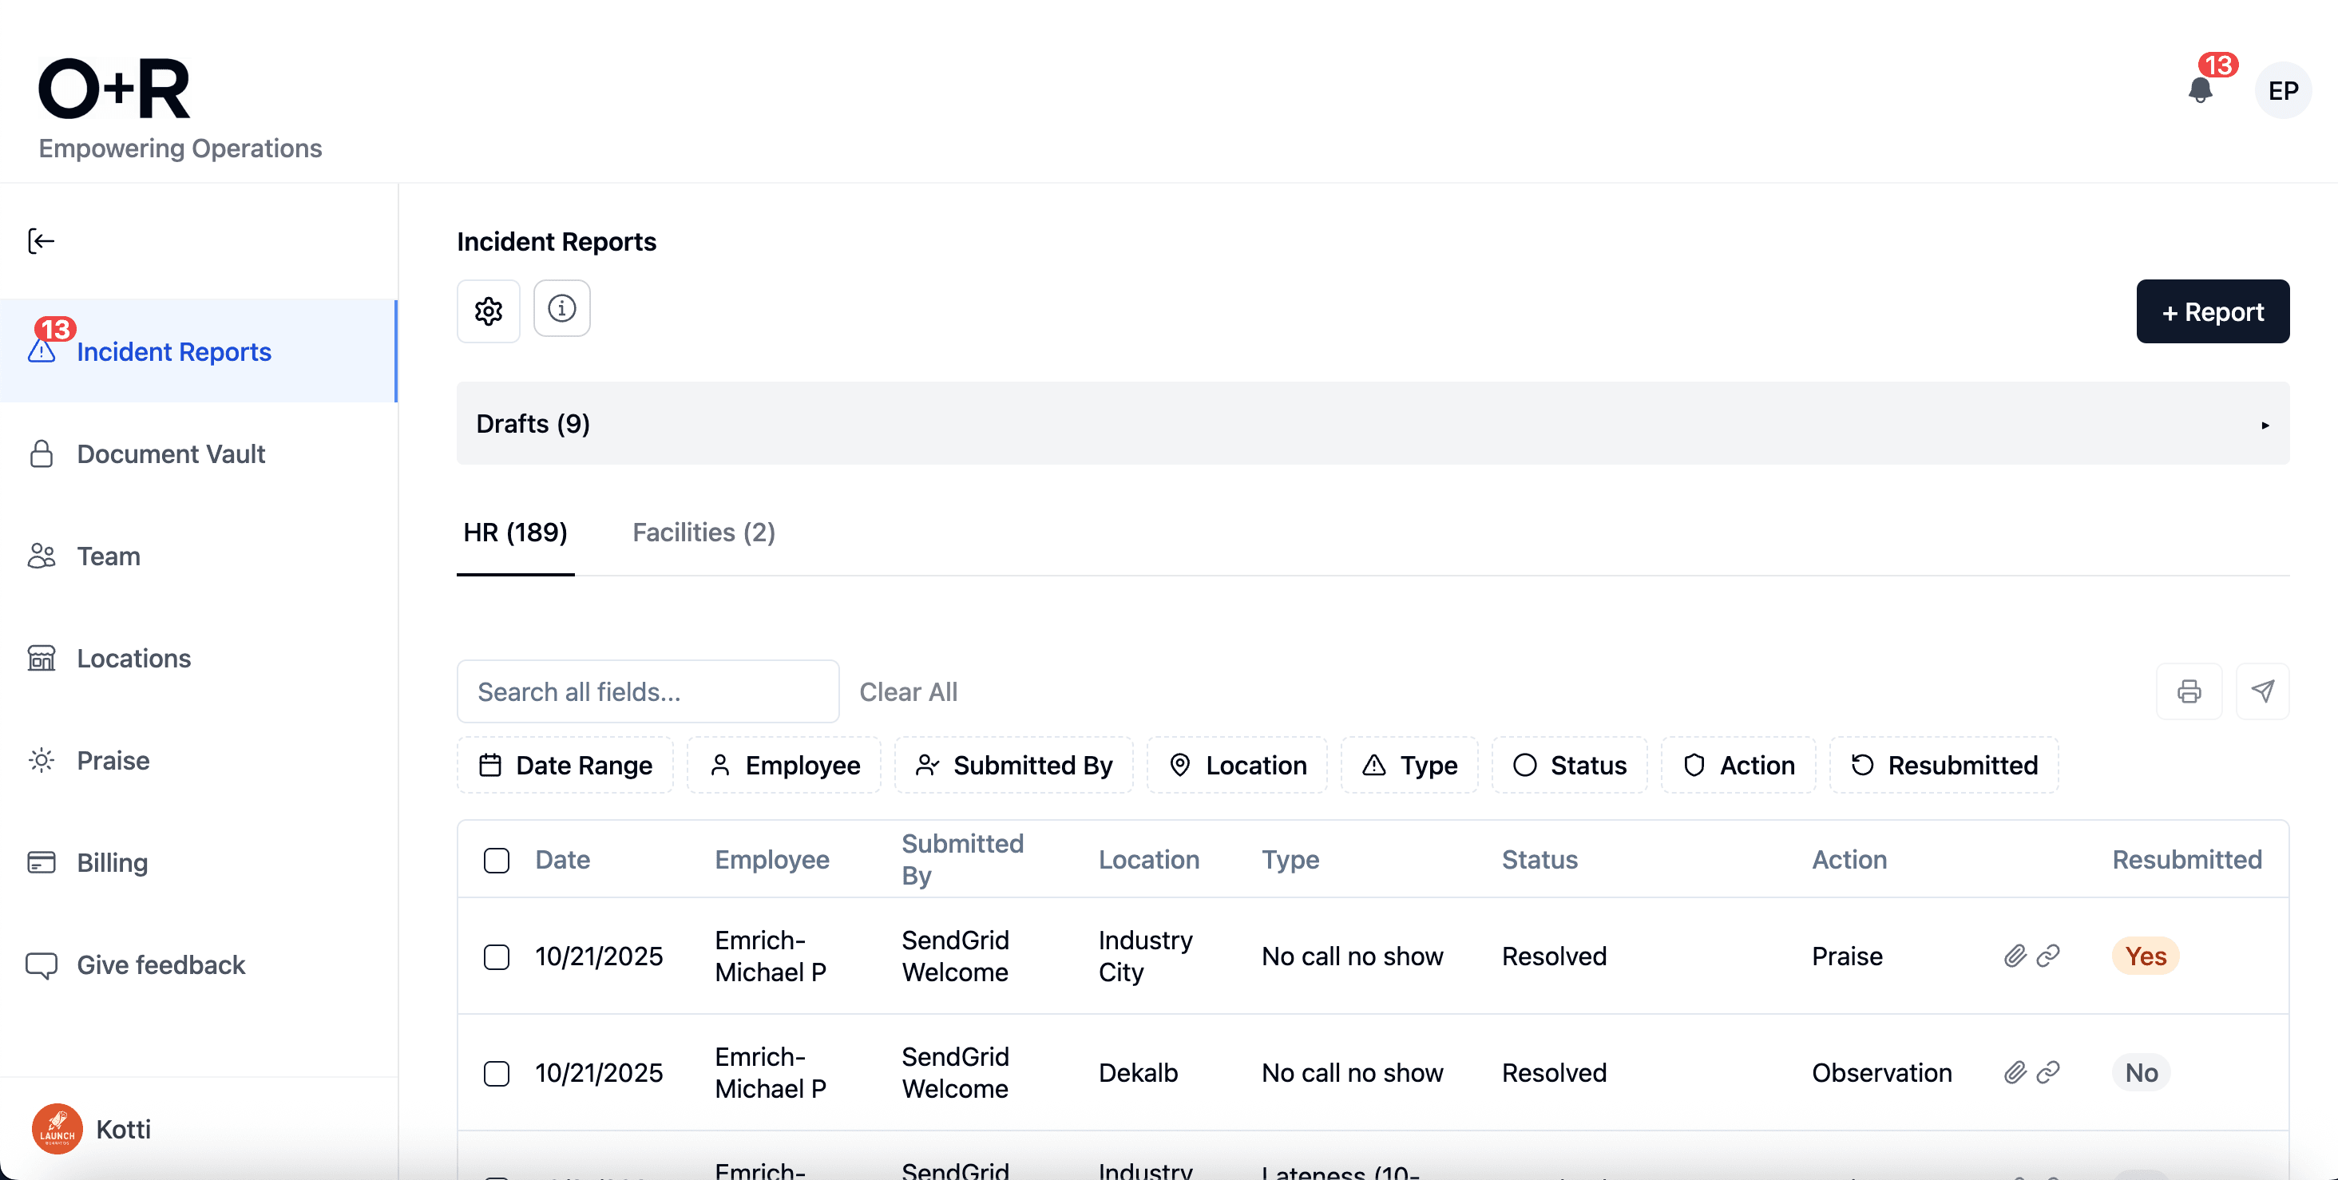Check the box on the Dekalb incident row
This screenshot has height=1180, width=2338.
point(497,1073)
